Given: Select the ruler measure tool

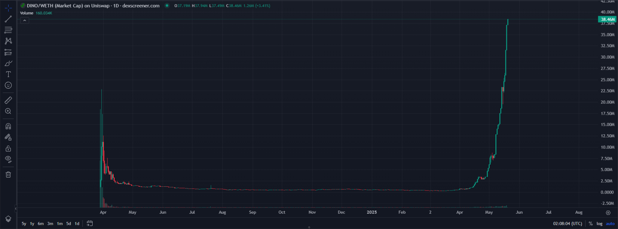Looking at the screenshot, I should [8, 100].
